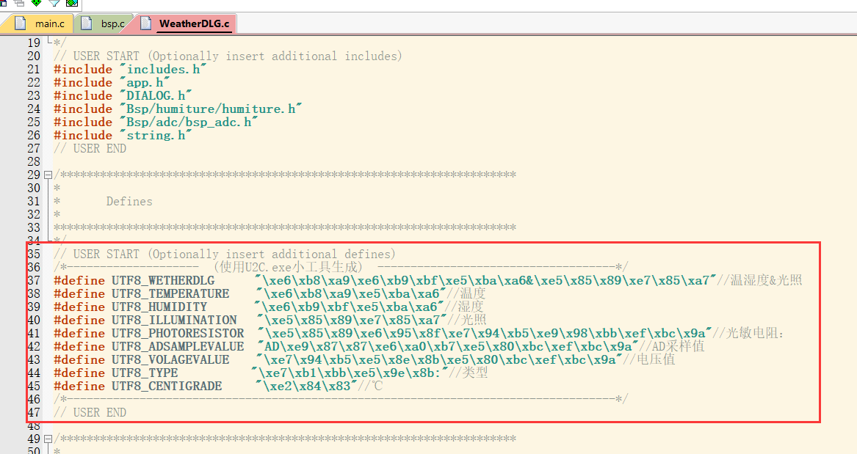This screenshot has height=454, width=857.
Task: Click the UTF8_PHOTORESISTOR macro name
Action: [178, 334]
